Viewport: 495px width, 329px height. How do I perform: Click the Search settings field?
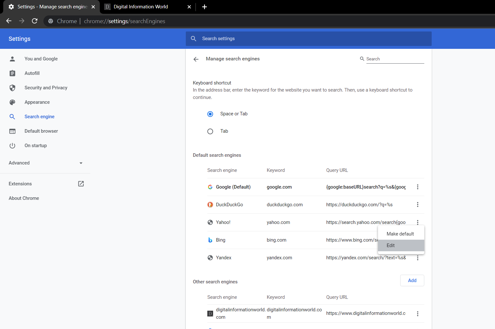(309, 39)
